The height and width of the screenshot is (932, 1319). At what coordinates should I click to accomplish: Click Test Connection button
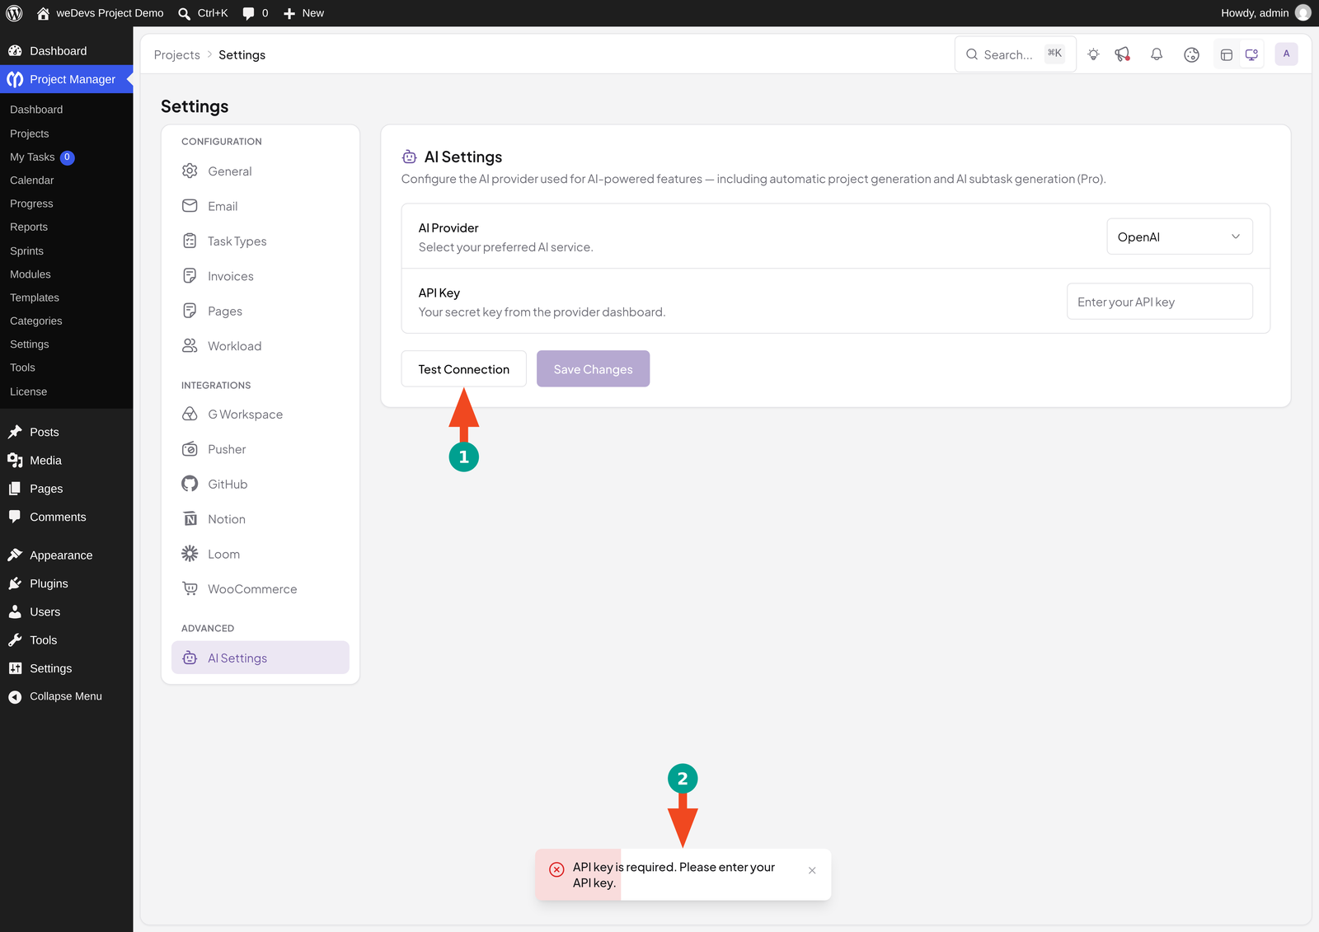(463, 369)
